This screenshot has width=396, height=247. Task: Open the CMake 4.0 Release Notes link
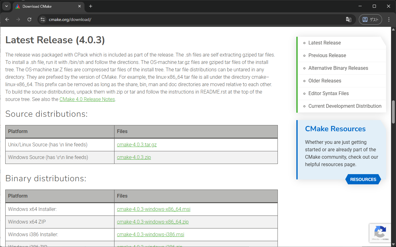click(x=87, y=99)
